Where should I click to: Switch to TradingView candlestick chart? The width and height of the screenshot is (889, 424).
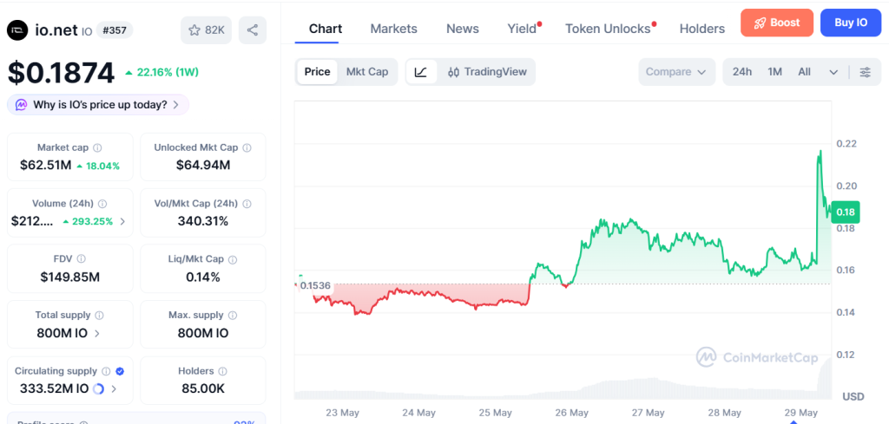tap(487, 72)
